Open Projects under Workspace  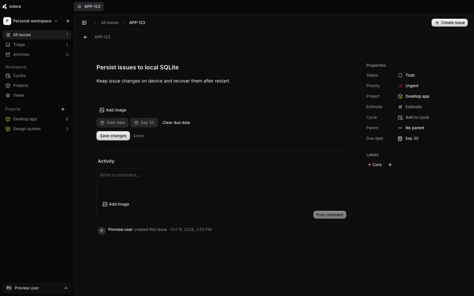click(37, 86)
